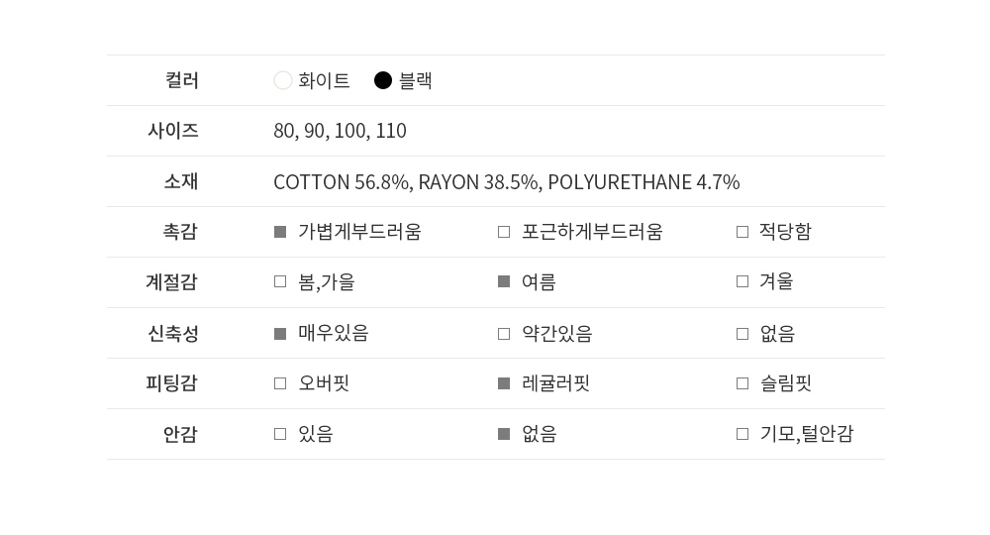
Task: Toggle the 있음 lining checkbox
Action: click(280, 434)
